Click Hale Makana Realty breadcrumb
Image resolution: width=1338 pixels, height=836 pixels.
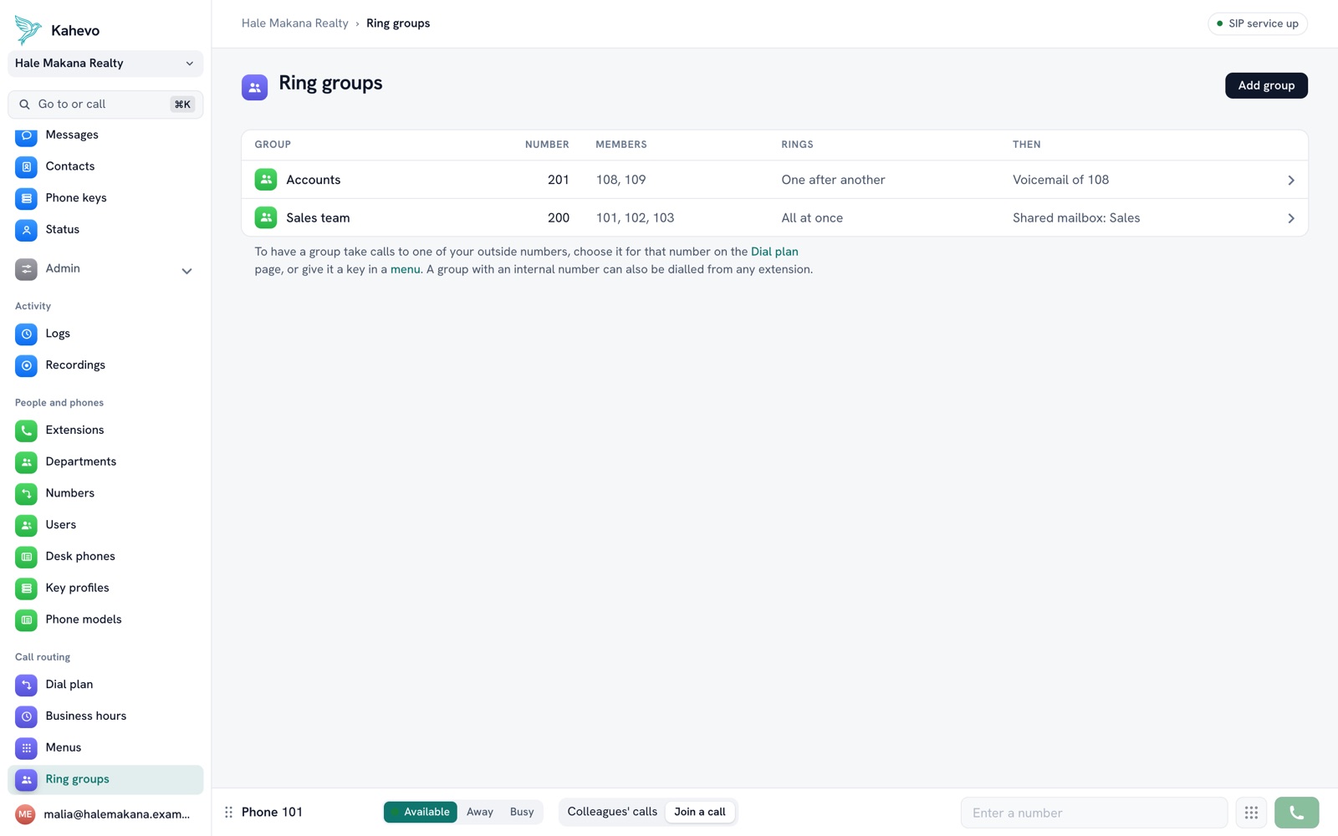click(295, 23)
